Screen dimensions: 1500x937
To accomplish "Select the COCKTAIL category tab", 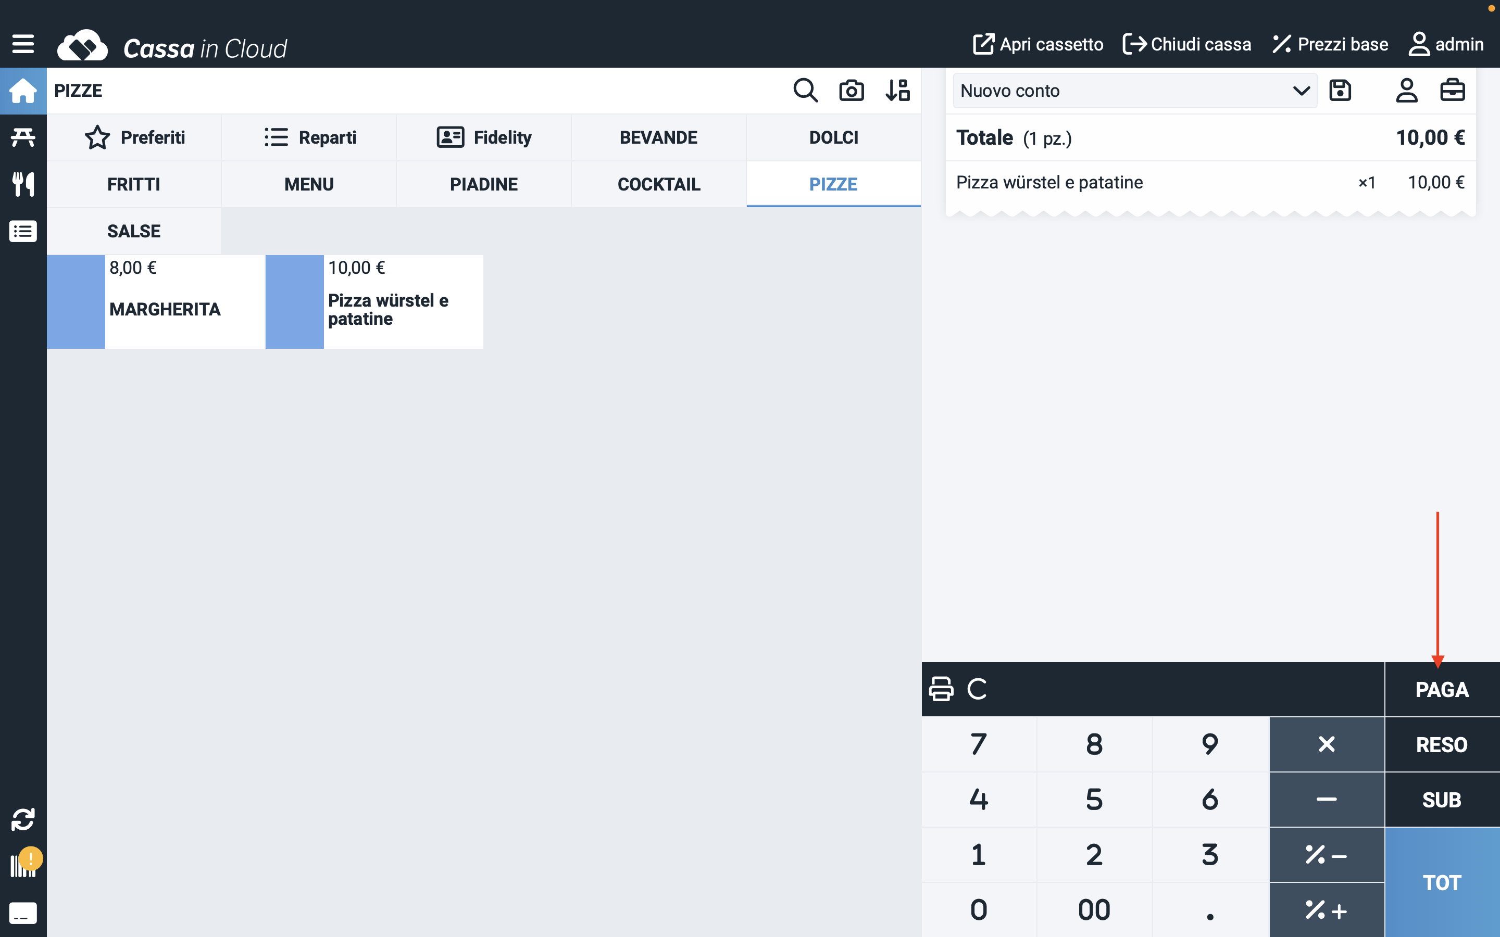I will point(658,184).
